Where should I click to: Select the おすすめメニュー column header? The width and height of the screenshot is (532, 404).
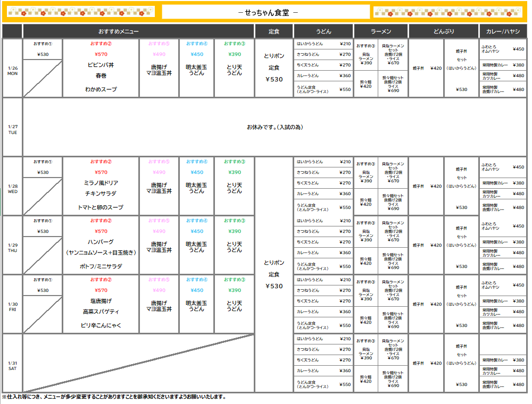click(138, 31)
